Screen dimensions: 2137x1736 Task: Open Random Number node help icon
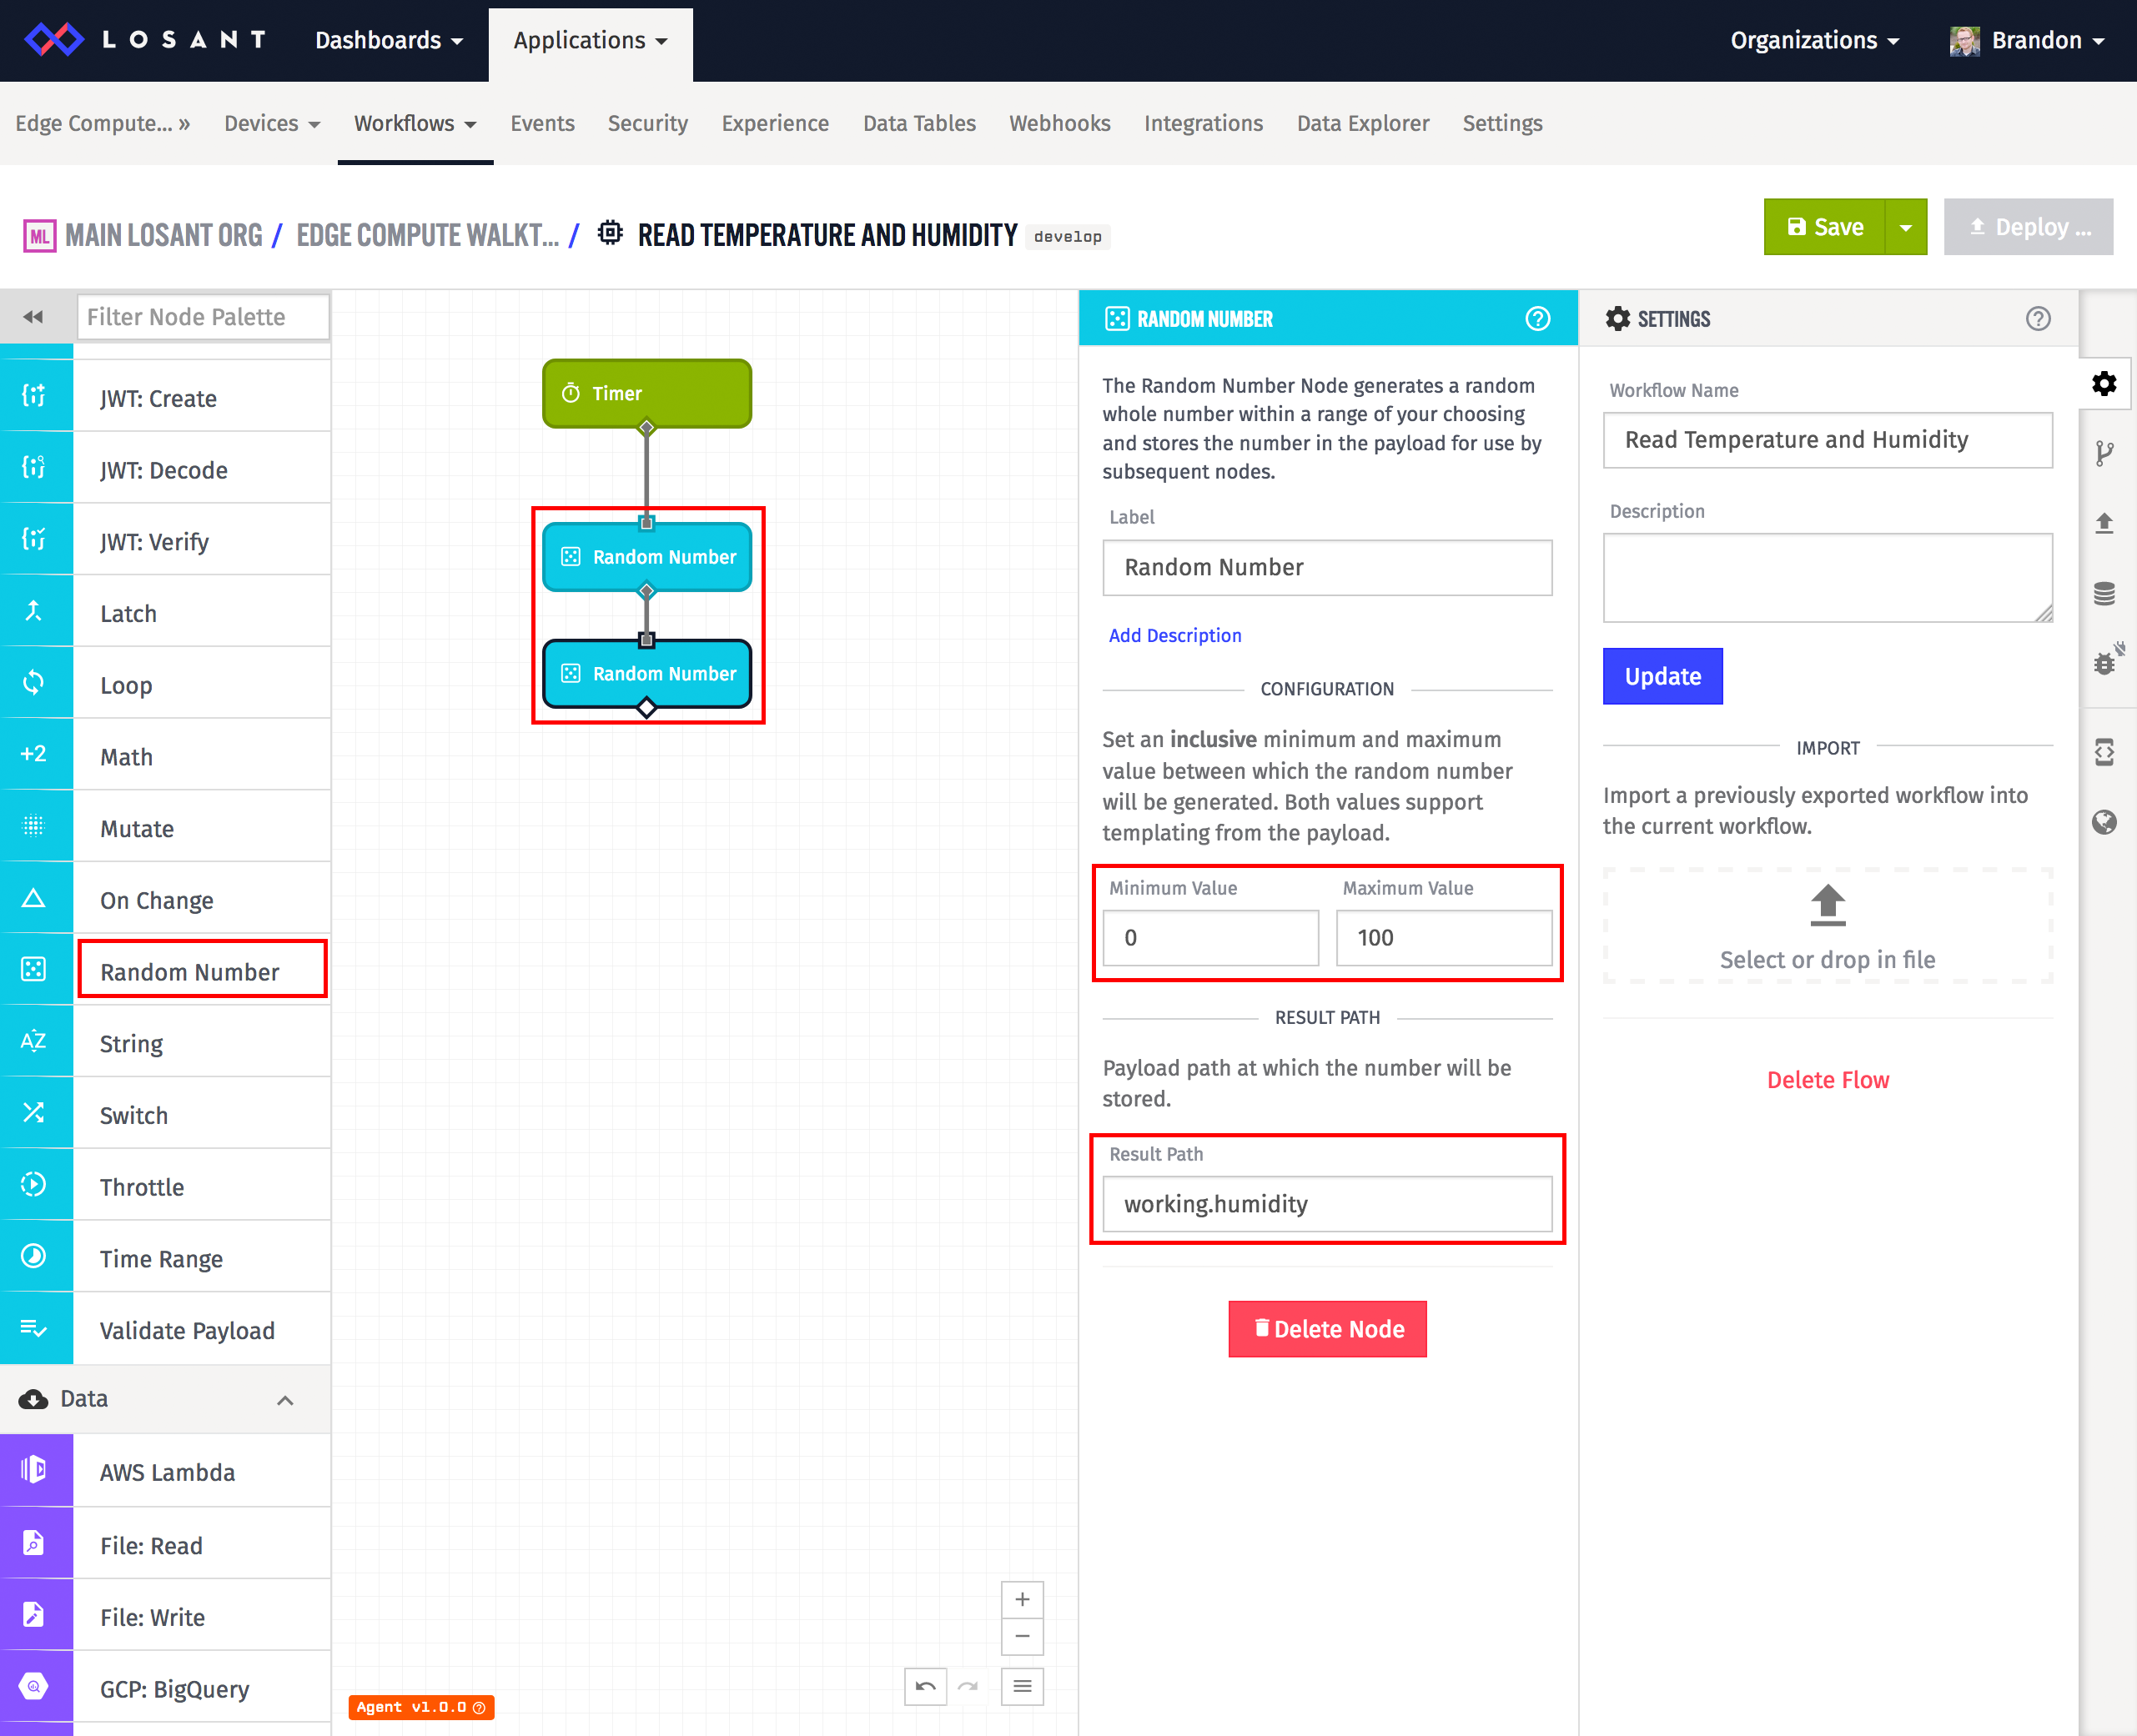coord(1538,319)
